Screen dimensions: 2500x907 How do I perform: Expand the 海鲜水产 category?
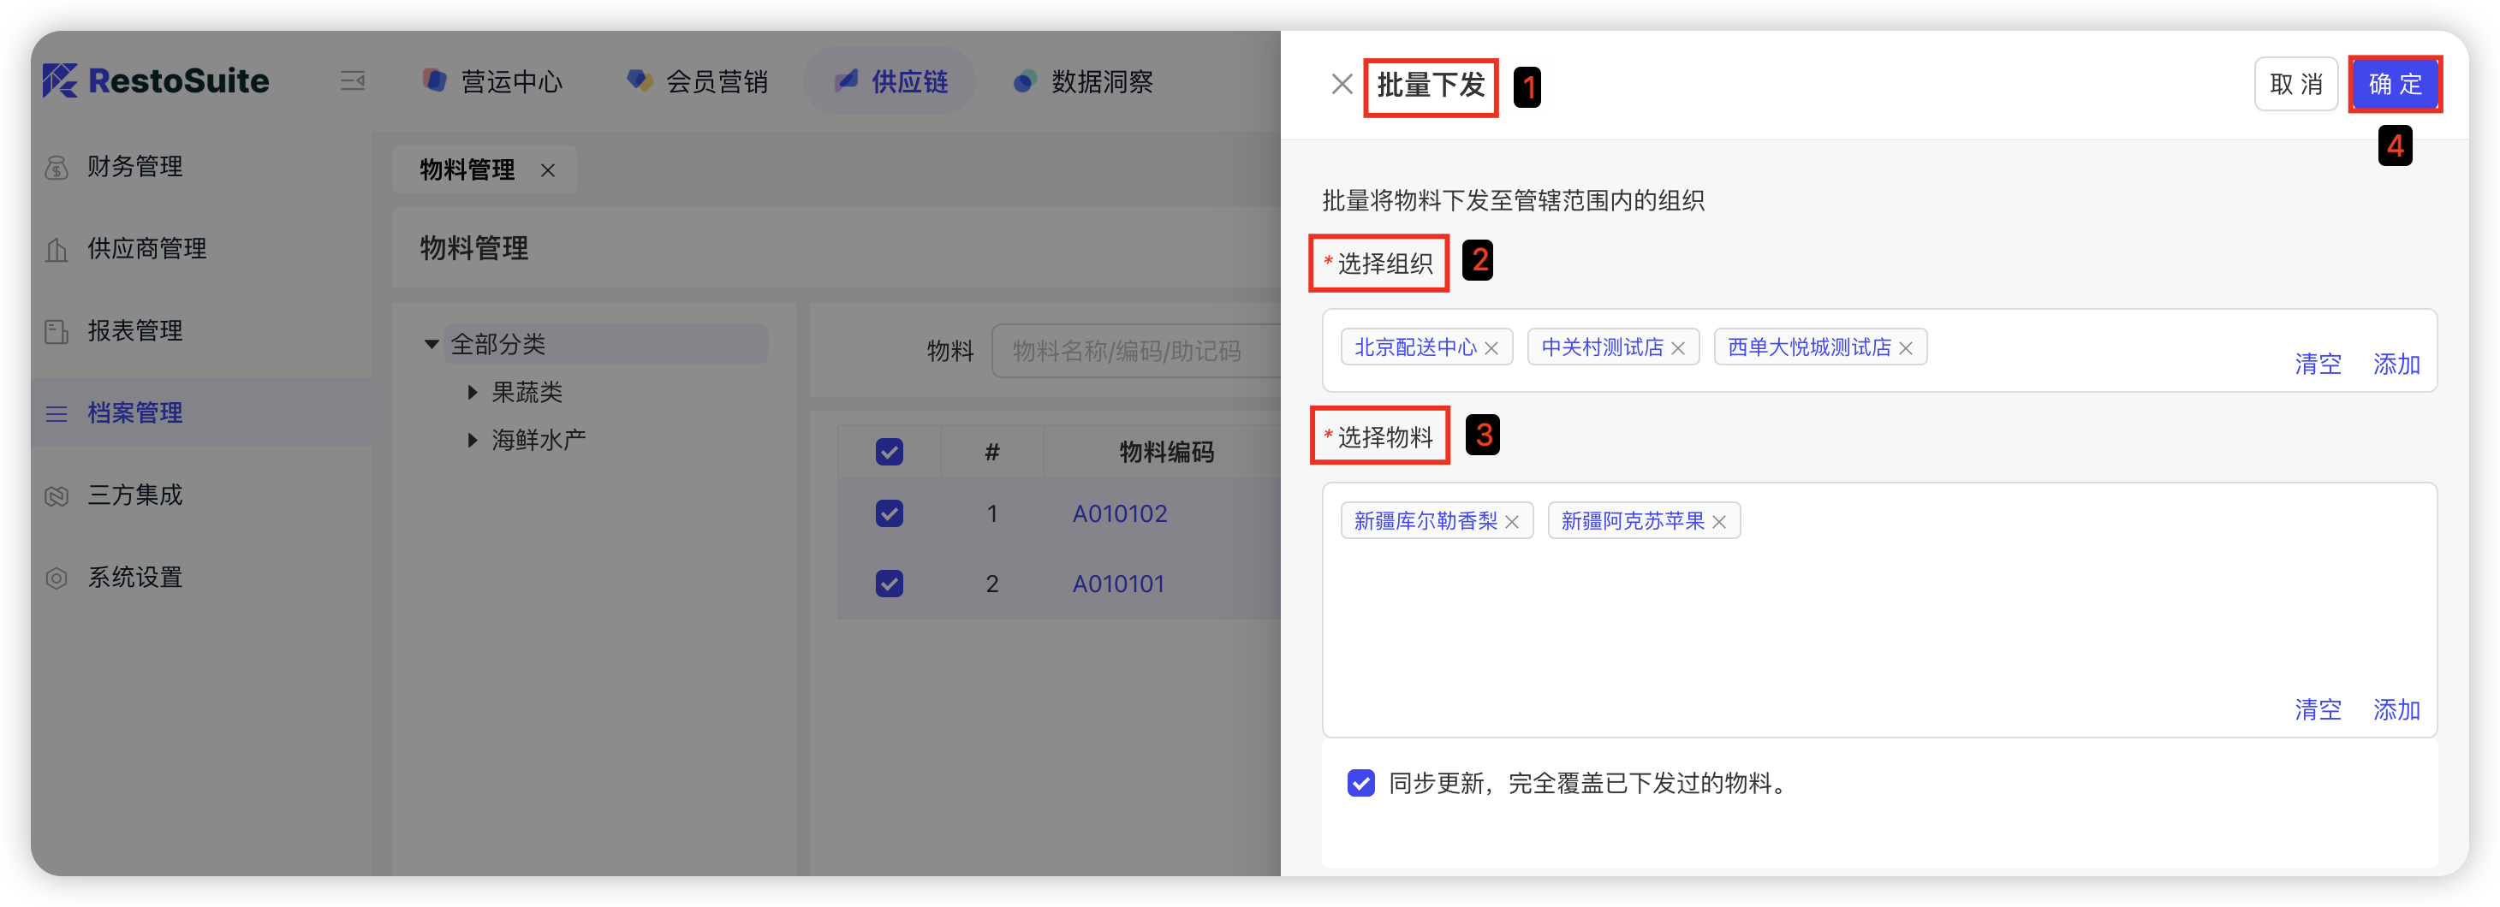[x=473, y=440]
